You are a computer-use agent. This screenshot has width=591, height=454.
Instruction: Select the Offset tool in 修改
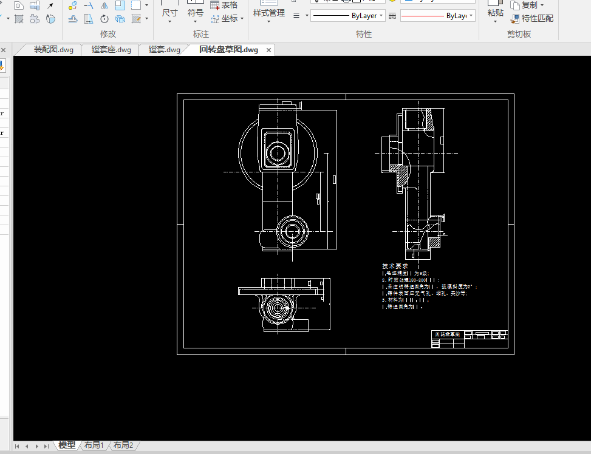coord(73,18)
